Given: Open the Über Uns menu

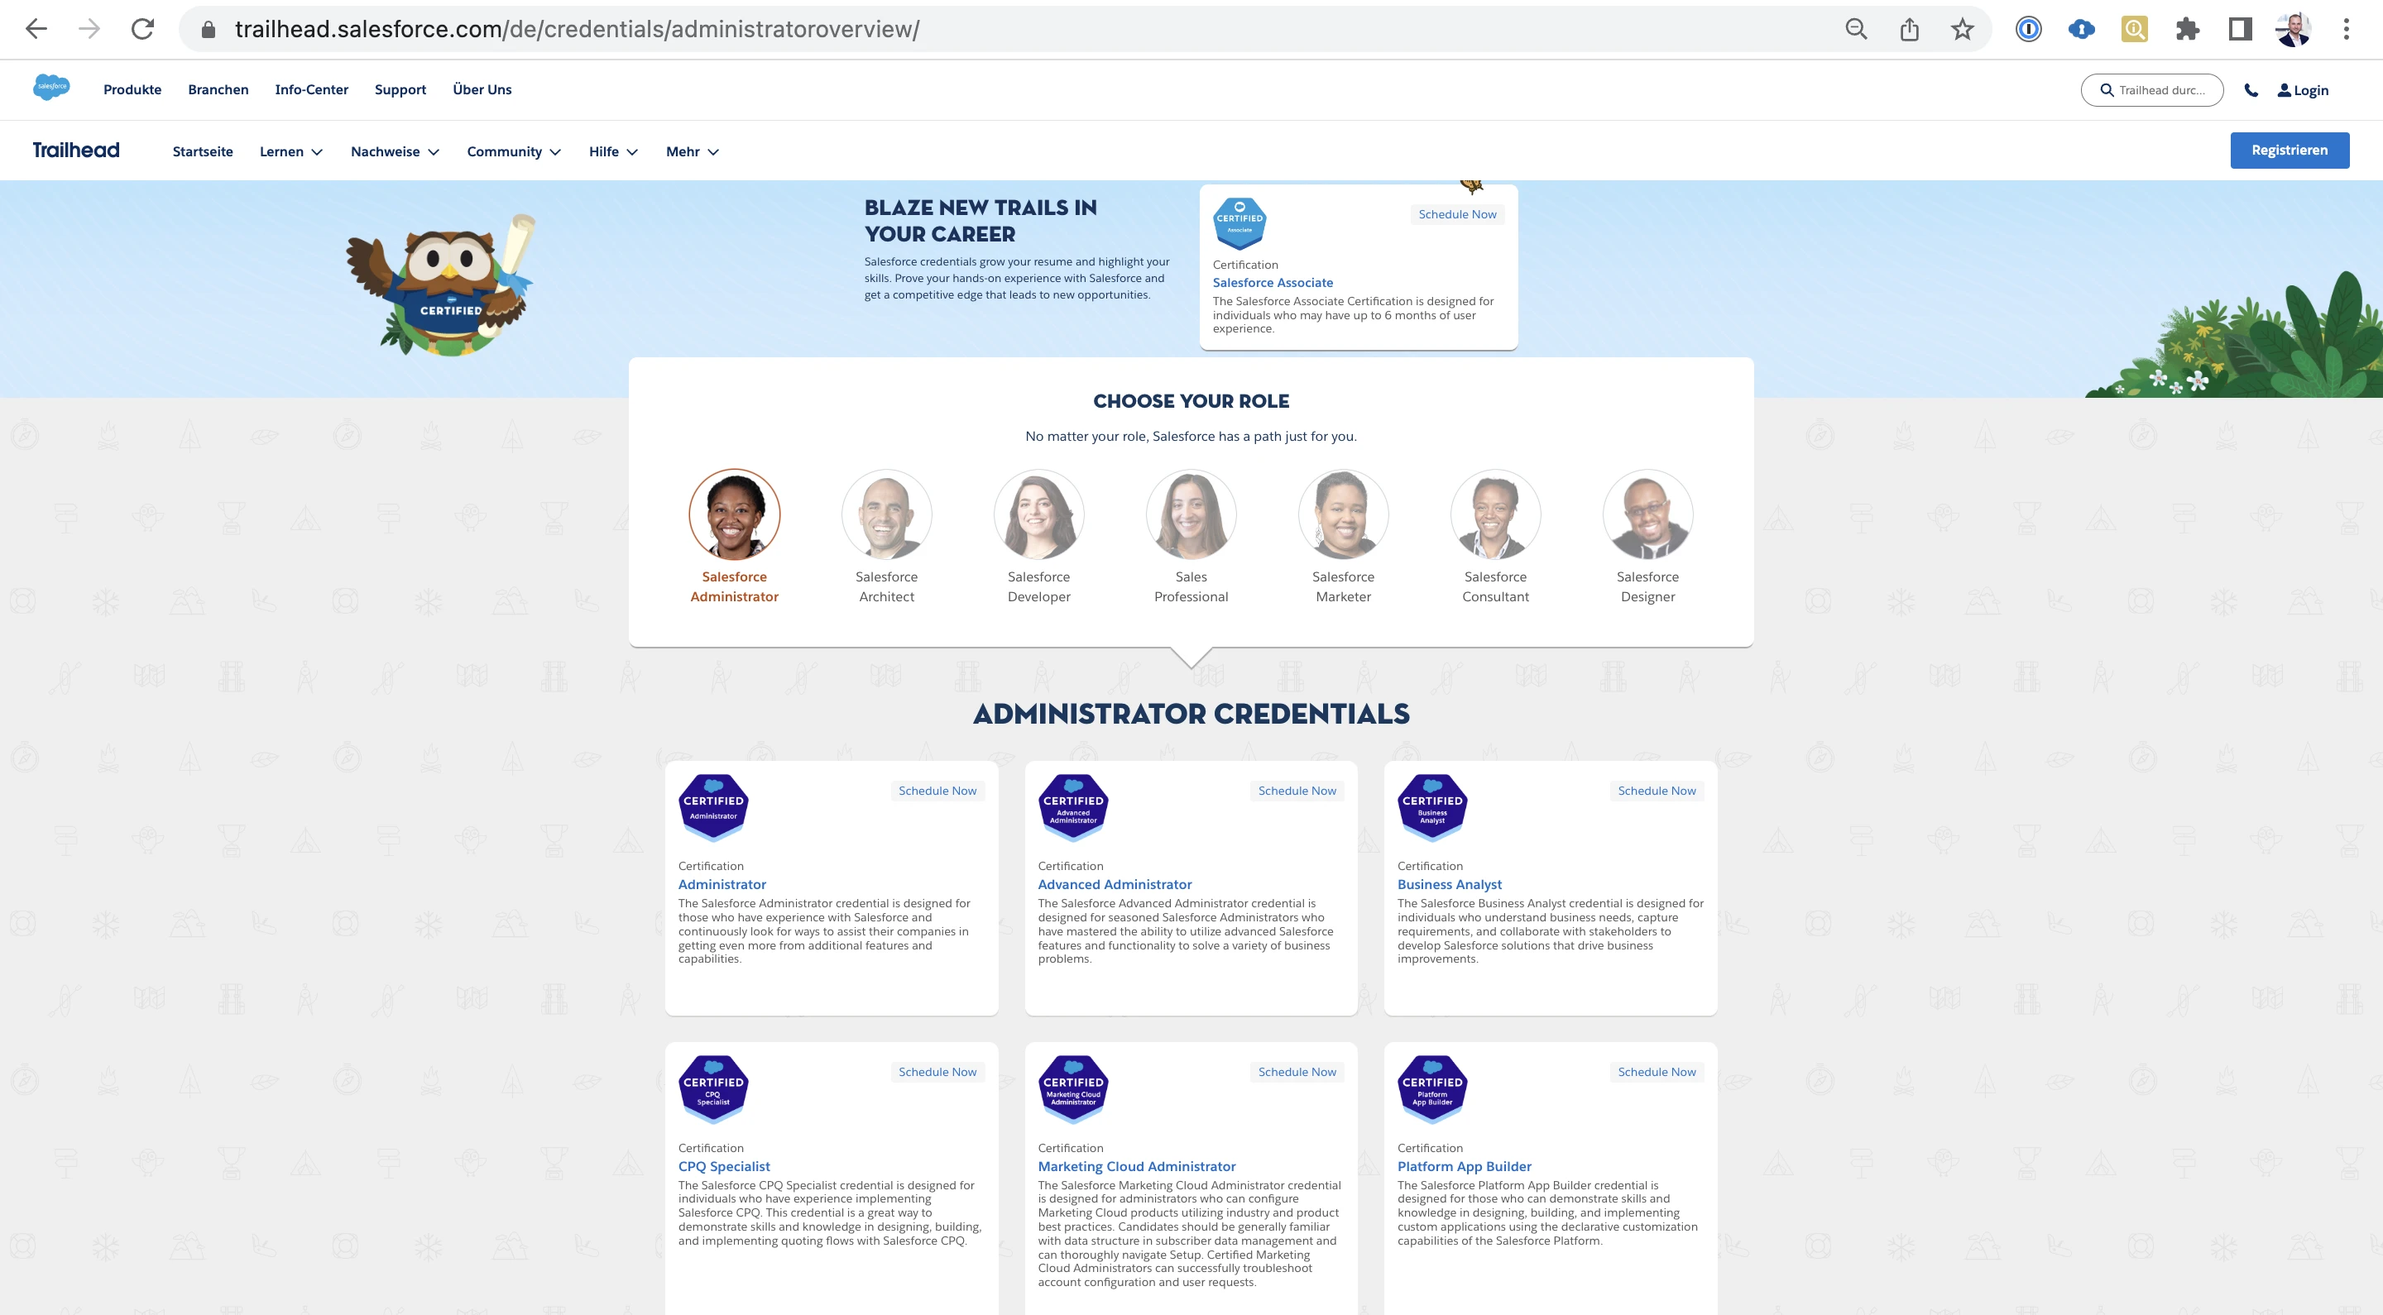Looking at the screenshot, I should [482, 89].
